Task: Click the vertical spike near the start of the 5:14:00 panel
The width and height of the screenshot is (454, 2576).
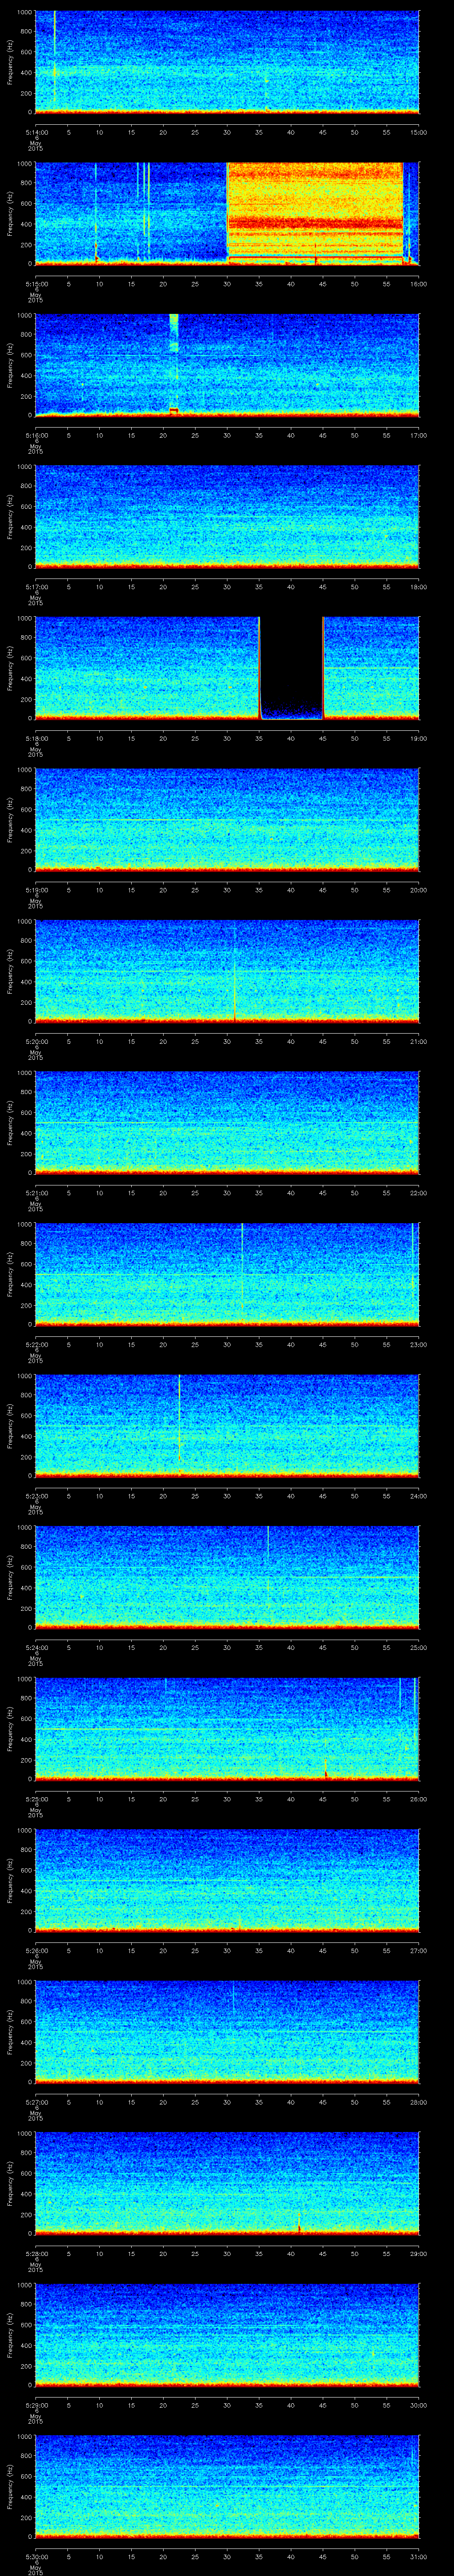Action: coord(54,60)
